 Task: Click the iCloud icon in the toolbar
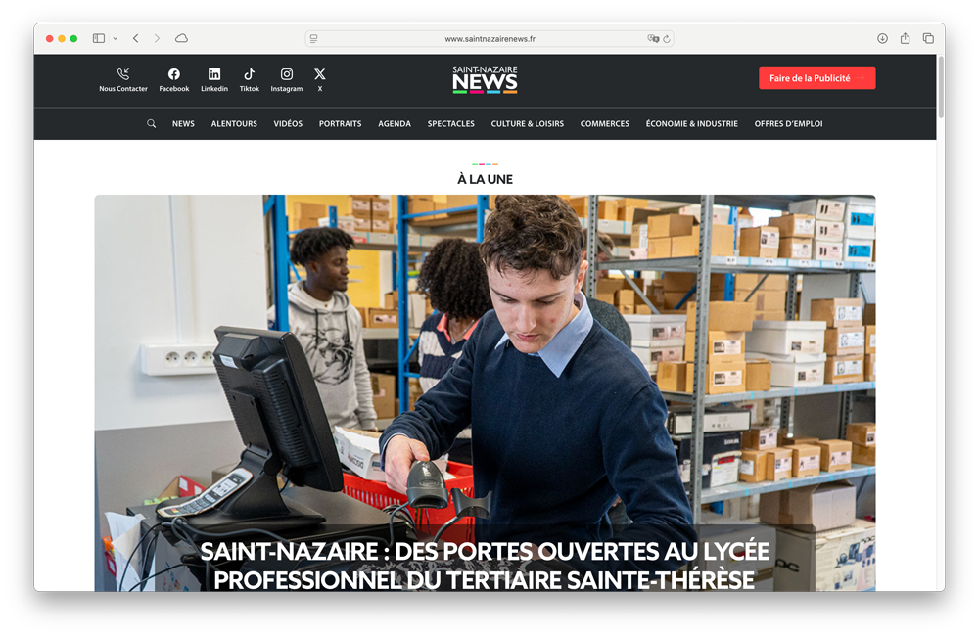181,37
